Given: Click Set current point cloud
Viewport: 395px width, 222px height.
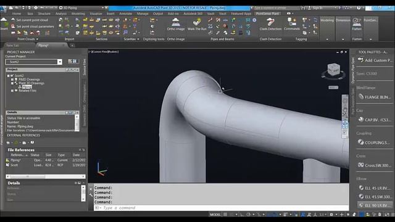Looking at the screenshot, I should click(x=30, y=20).
